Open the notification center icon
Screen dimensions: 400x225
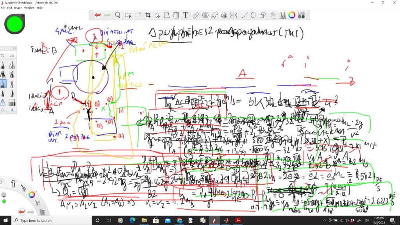(x=393, y=220)
